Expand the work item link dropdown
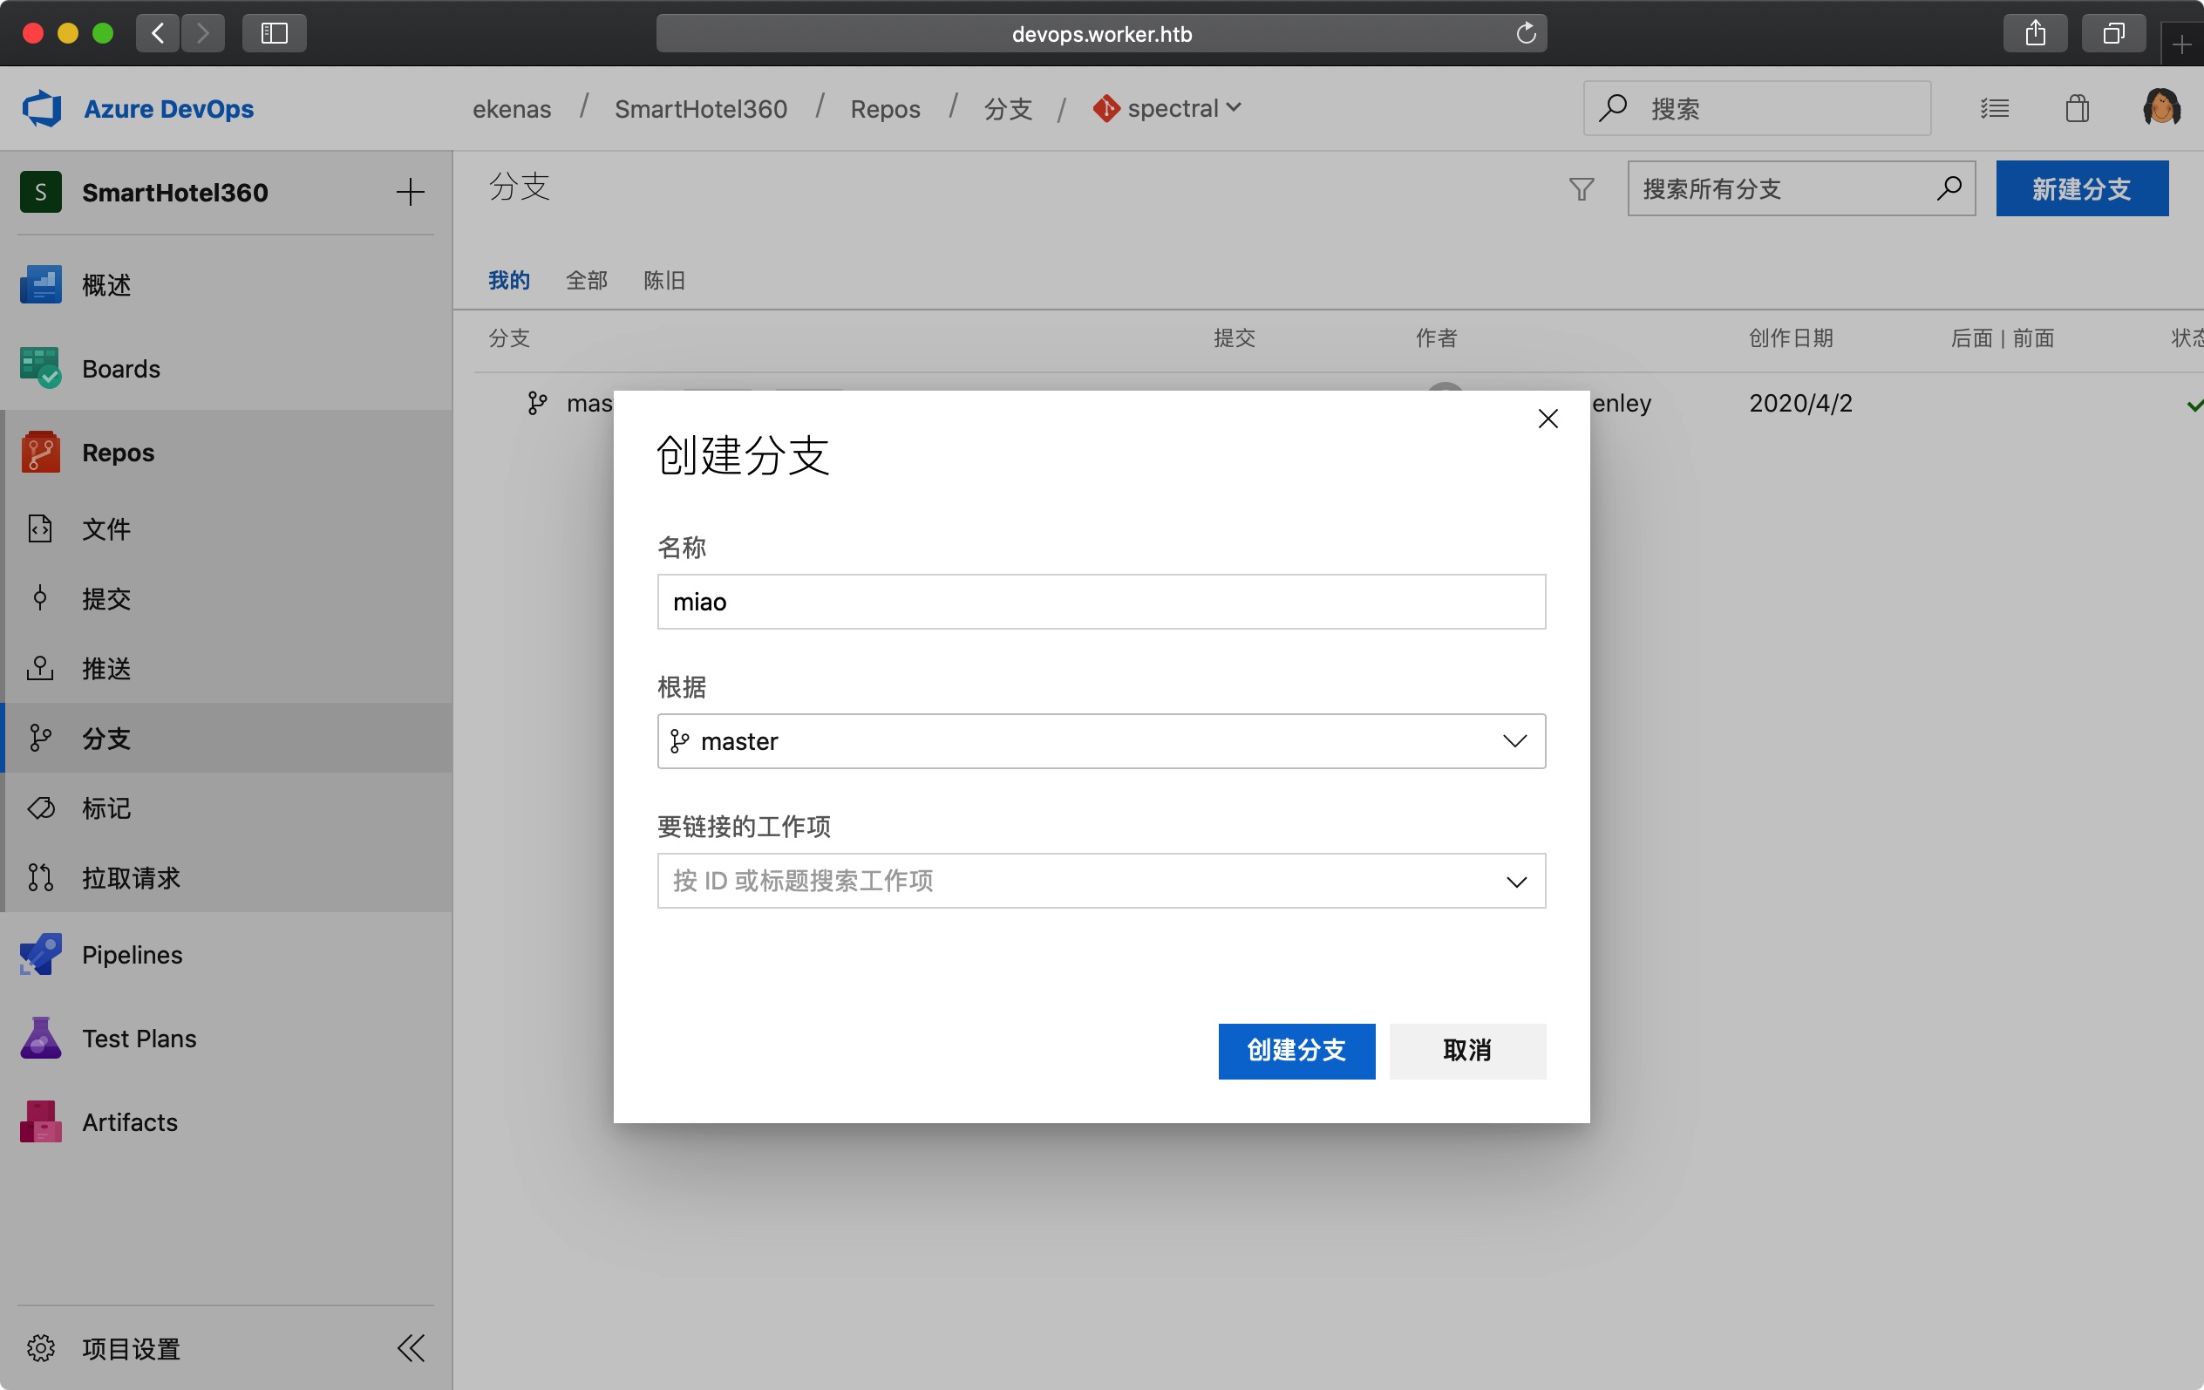The width and height of the screenshot is (2204, 1390). [x=1516, y=881]
